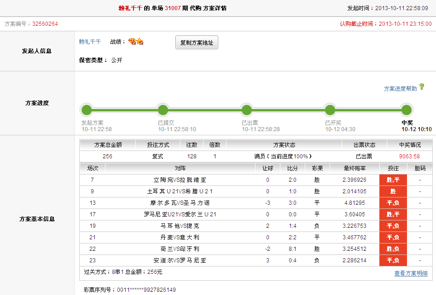The height and width of the screenshot is (295, 436).
Task: Click the final 中奖 progress circle
Action: coord(406,110)
